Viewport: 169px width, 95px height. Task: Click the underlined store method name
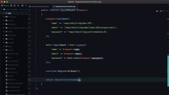pyautogui.click(x=63, y=10)
